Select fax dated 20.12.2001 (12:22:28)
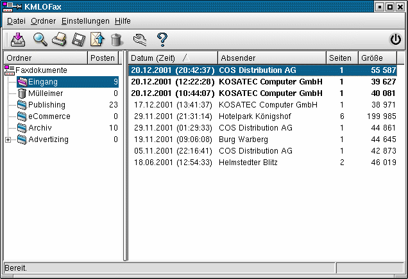Screen dimensions: 408x279 (263, 82)
